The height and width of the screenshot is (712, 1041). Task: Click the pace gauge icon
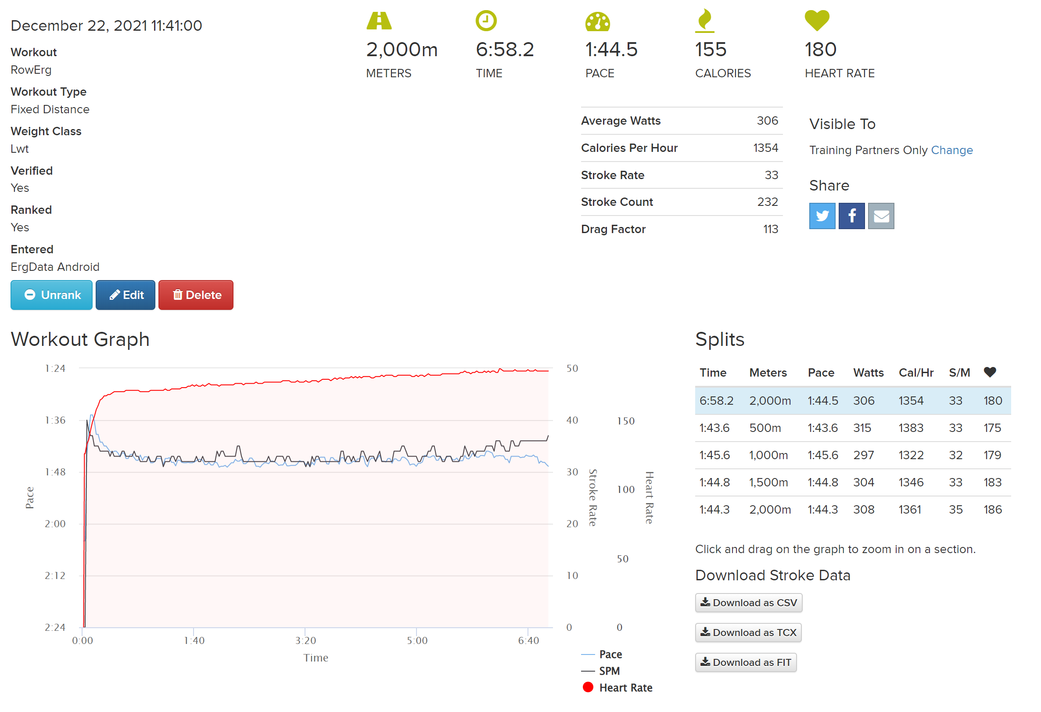[x=598, y=22]
